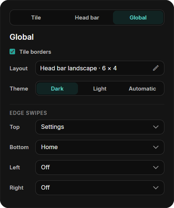Click the EDGE SWIPES section label
The height and width of the screenshot is (208, 174).
click(x=28, y=113)
